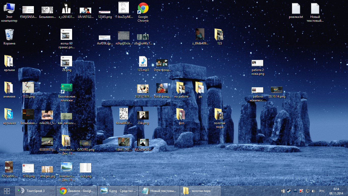Open the clock and date display

pyautogui.click(x=336, y=191)
